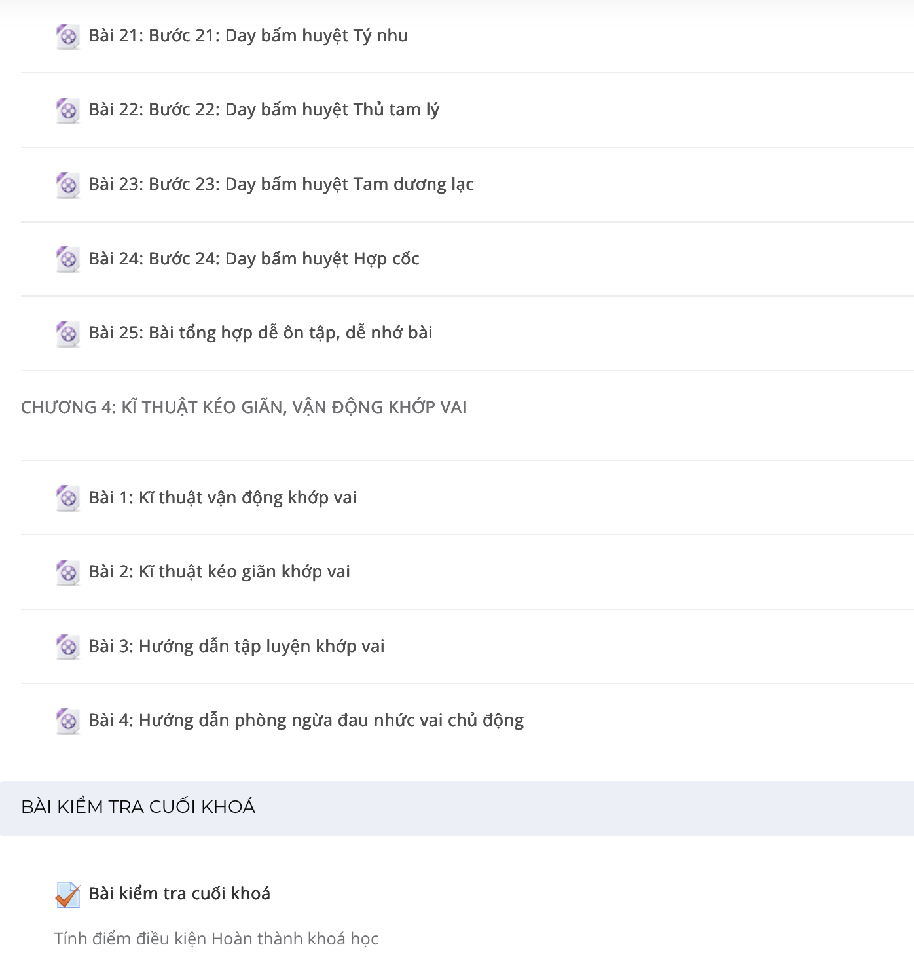
Task: Open Bài 25 review summary lesson
Action: pyautogui.click(x=261, y=333)
